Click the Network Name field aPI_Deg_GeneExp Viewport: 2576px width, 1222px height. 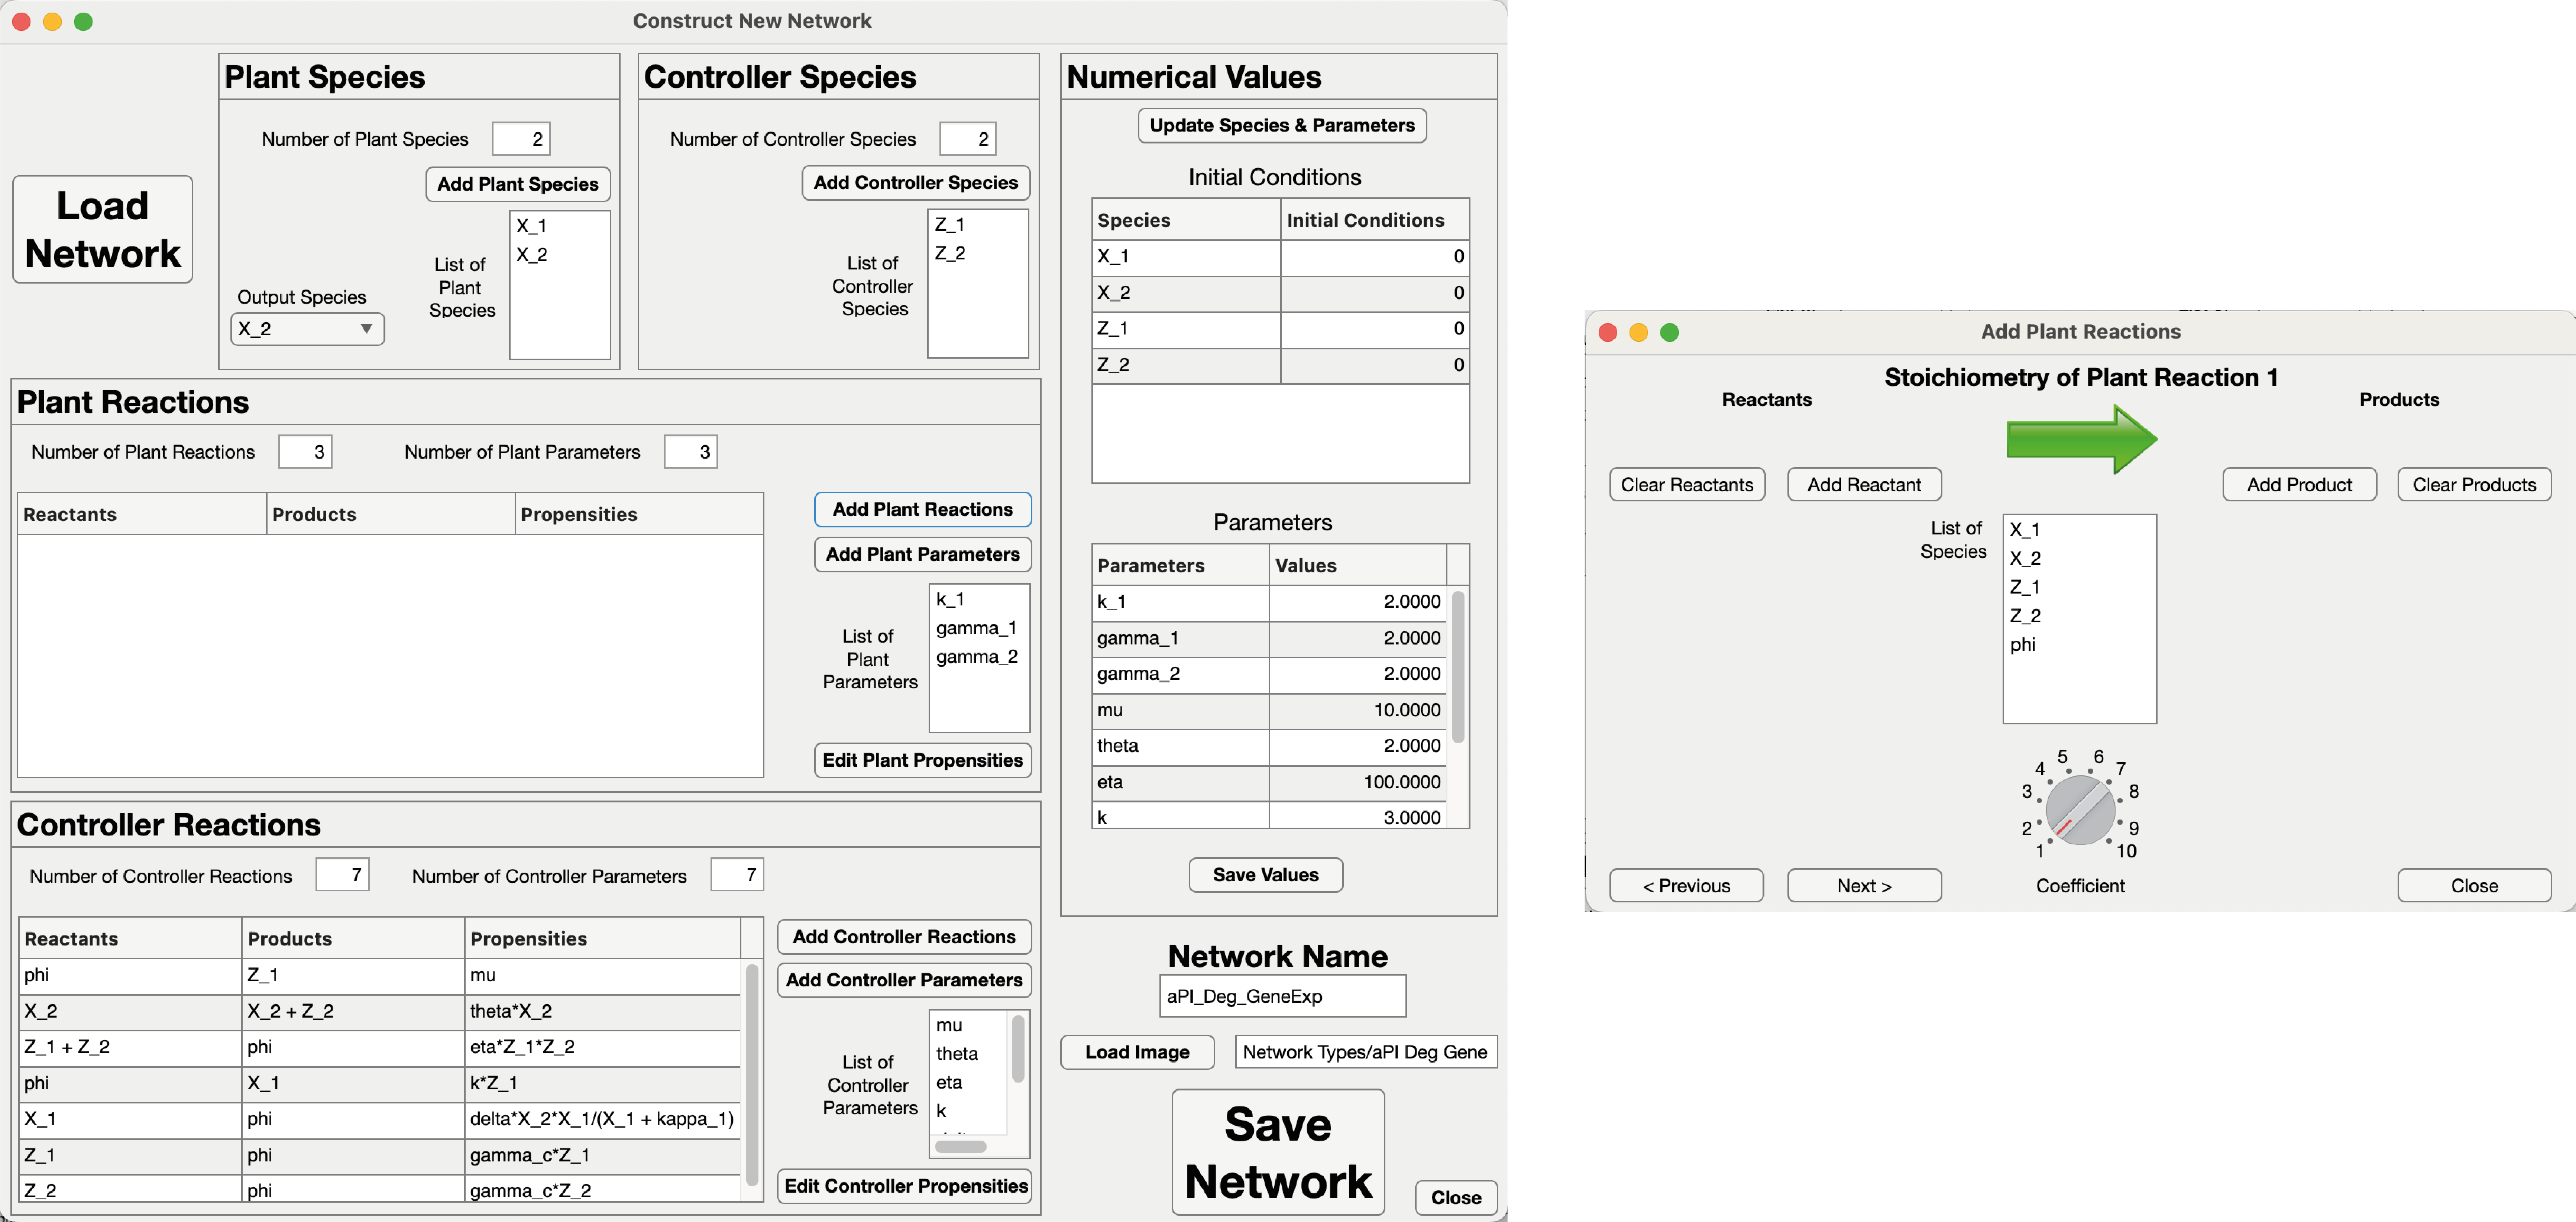pos(1283,996)
